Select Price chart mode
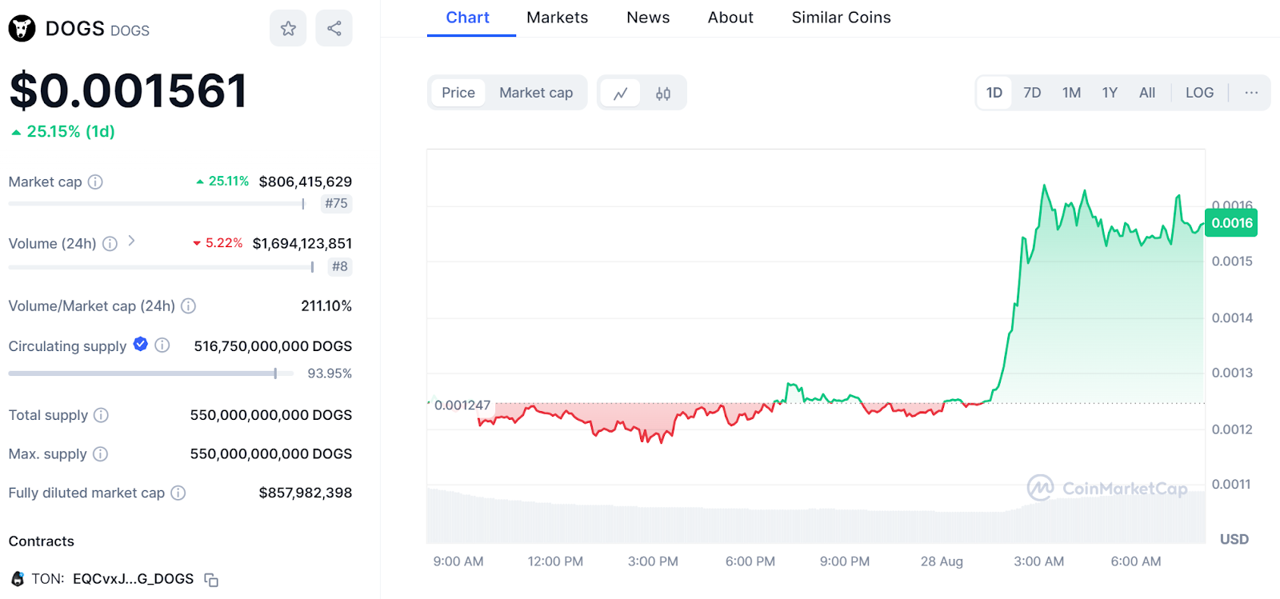 [458, 93]
